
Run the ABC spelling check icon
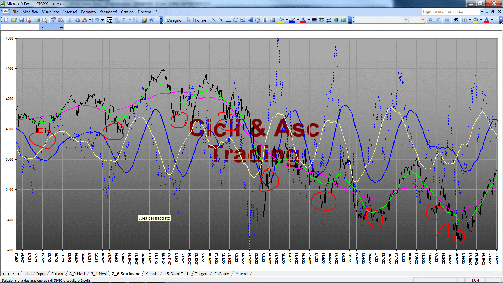(53, 20)
